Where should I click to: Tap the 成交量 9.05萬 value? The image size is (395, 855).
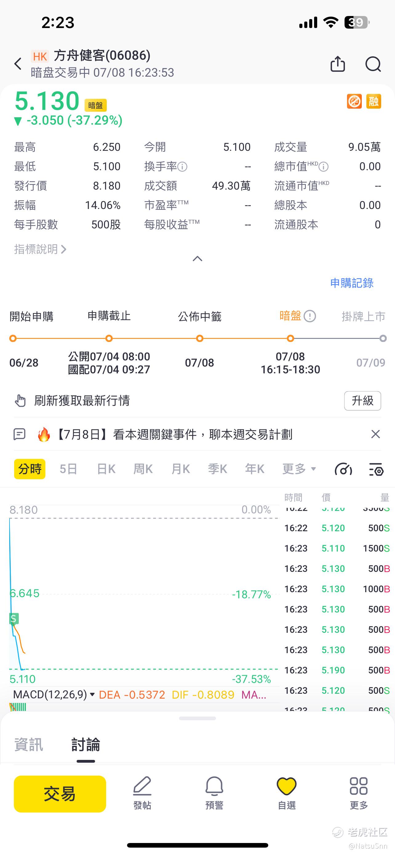[x=364, y=147]
